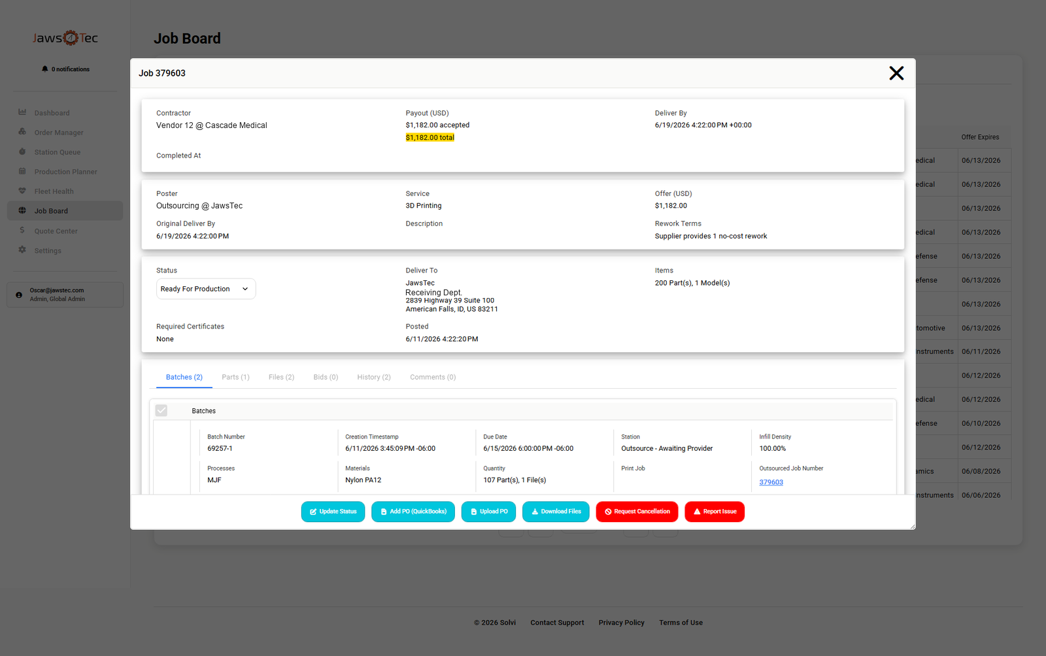Close the Job 379603 dialog
The width and height of the screenshot is (1046, 656).
896,73
